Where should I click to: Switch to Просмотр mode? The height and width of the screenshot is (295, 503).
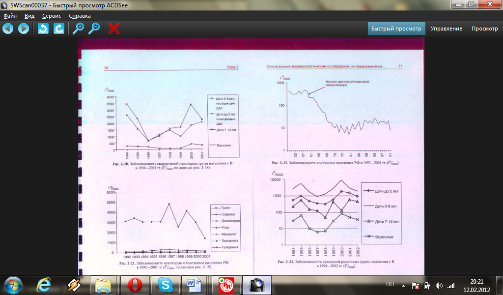coord(484,29)
